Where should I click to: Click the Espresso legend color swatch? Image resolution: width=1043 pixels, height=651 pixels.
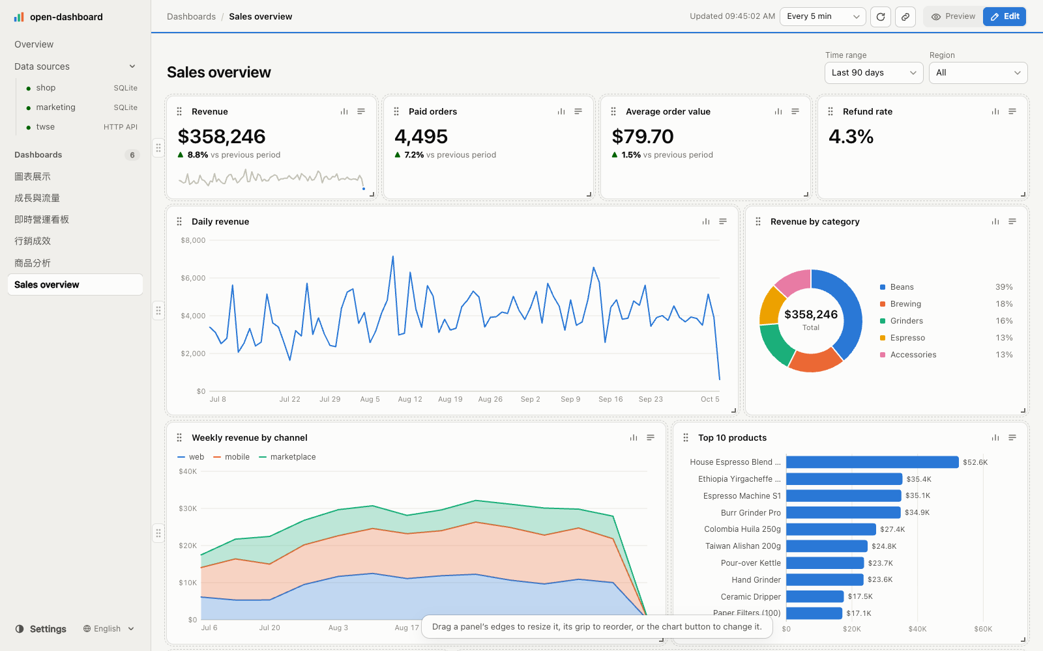click(x=883, y=338)
